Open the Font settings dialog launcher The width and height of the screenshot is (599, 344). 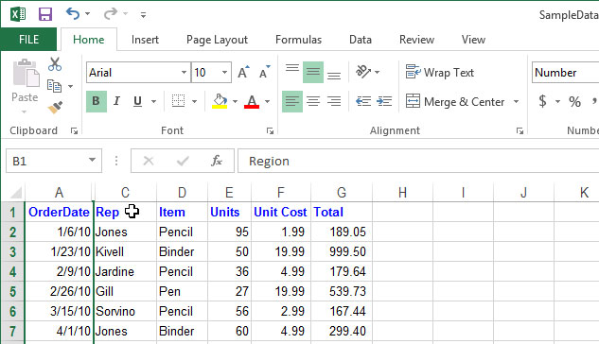tap(270, 131)
